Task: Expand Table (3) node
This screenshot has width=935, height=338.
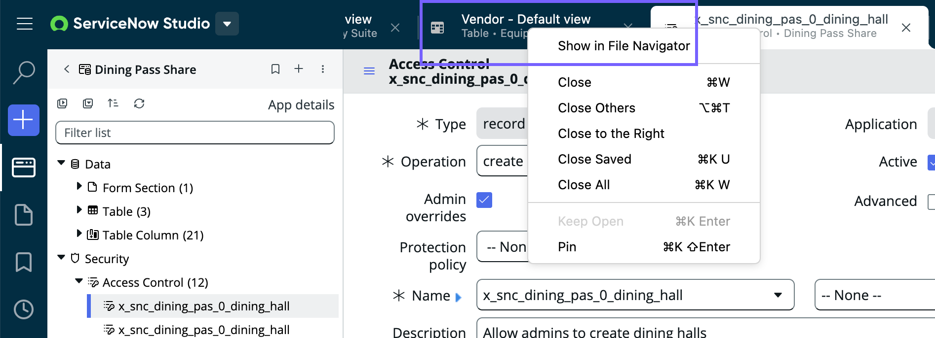Action: pyautogui.click(x=79, y=210)
